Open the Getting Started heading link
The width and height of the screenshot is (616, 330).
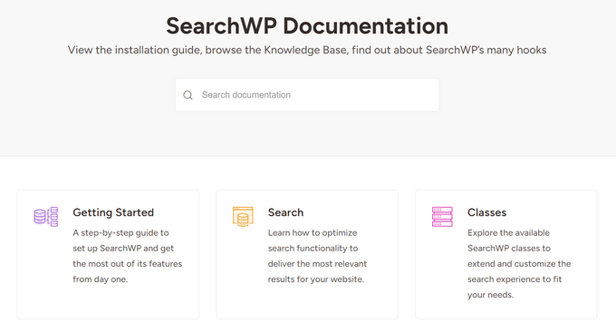113,212
